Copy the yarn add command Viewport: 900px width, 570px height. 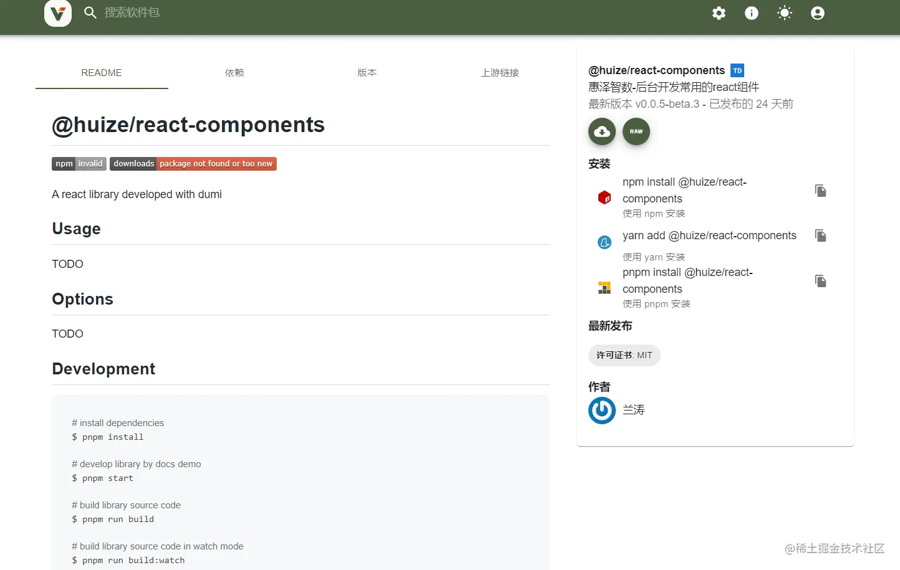[821, 235]
